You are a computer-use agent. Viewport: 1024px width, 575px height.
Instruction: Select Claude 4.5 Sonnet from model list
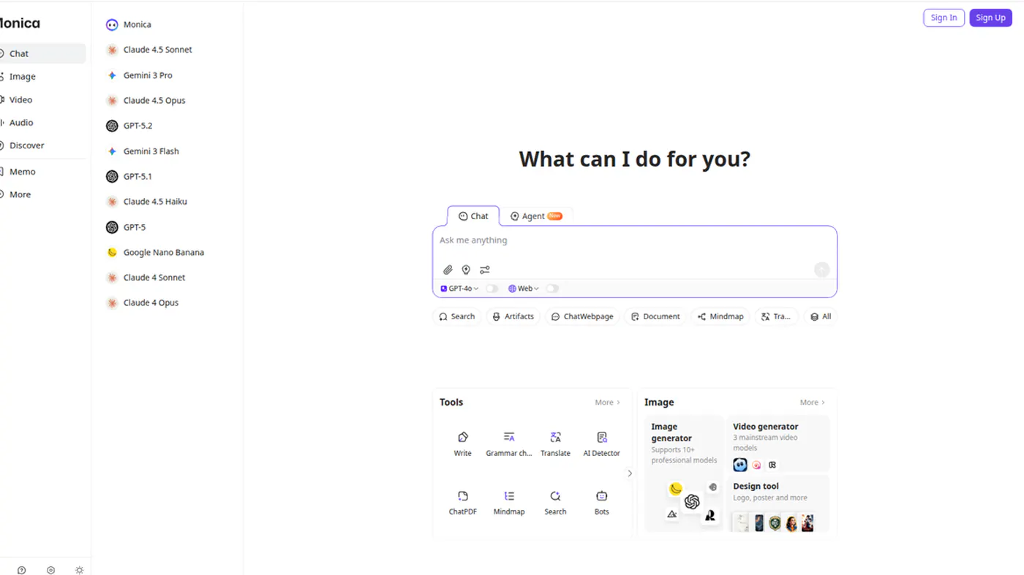click(157, 50)
